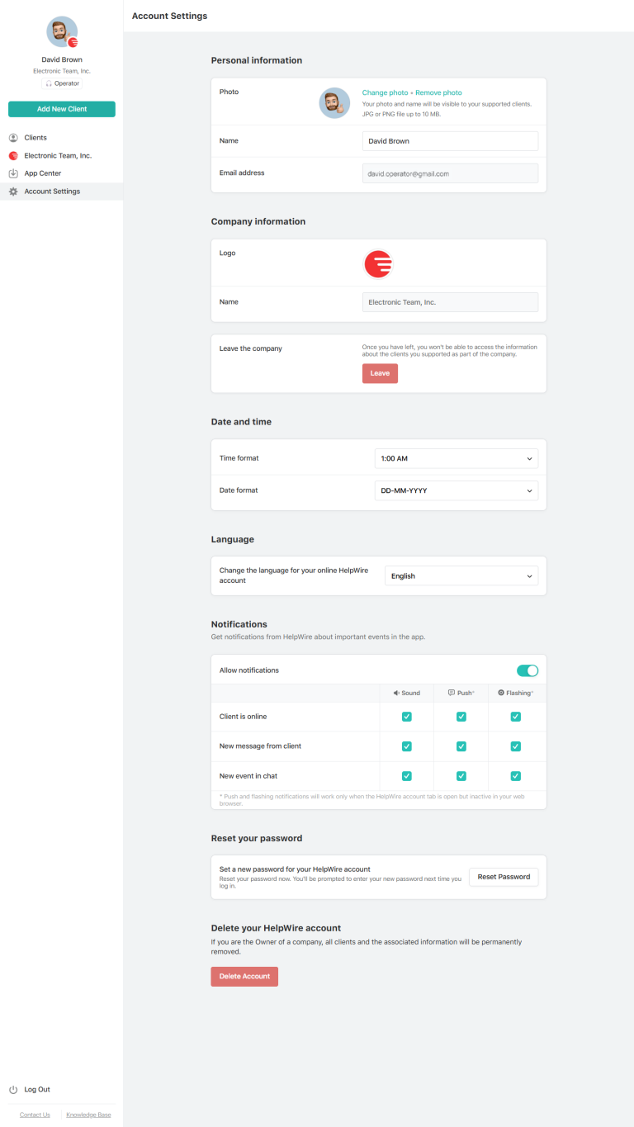Image resolution: width=634 pixels, height=1127 pixels.
Task: Uncheck Push for New message from client
Action: (461, 746)
